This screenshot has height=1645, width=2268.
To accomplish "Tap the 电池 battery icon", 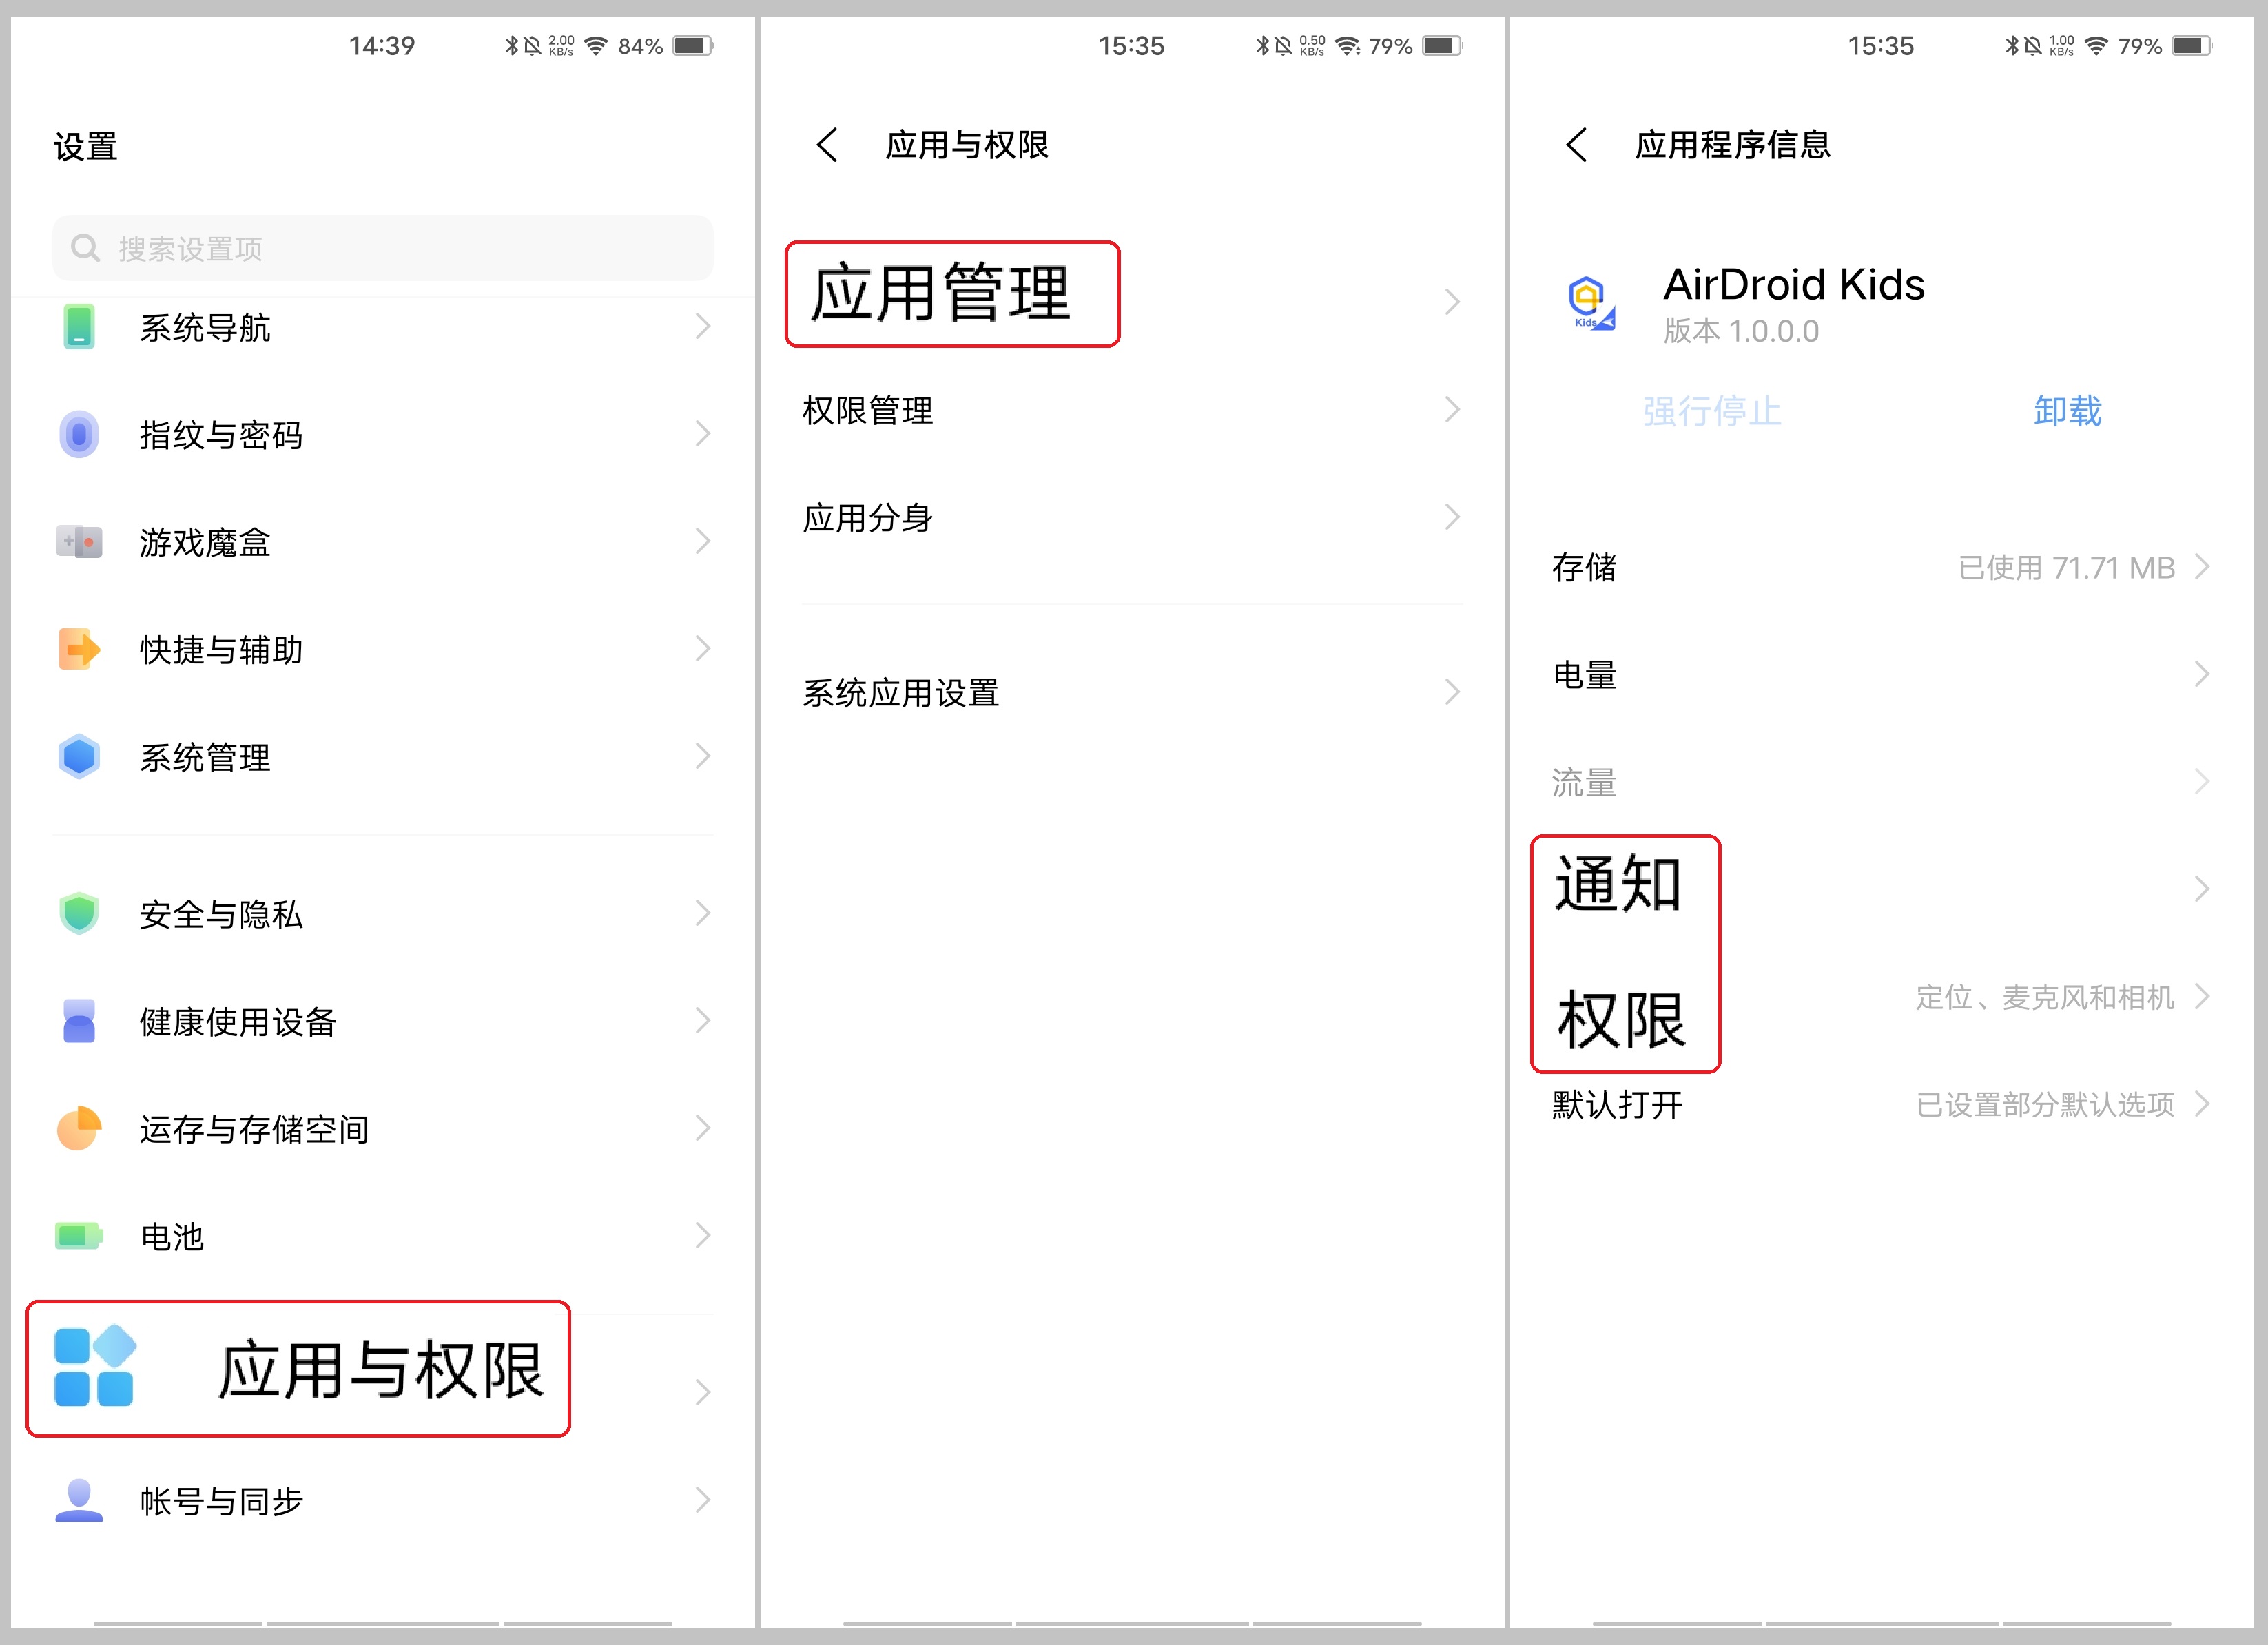I will point(78,1236).
